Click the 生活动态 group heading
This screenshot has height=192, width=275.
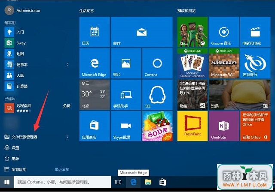[x=87, y=11]
